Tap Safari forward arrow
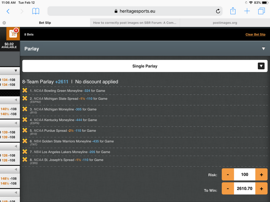The image size is (270, 202). (22, 11)
